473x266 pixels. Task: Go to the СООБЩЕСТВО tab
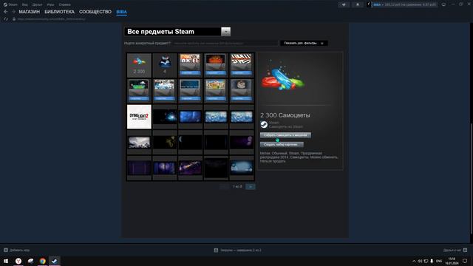[95, 12]
